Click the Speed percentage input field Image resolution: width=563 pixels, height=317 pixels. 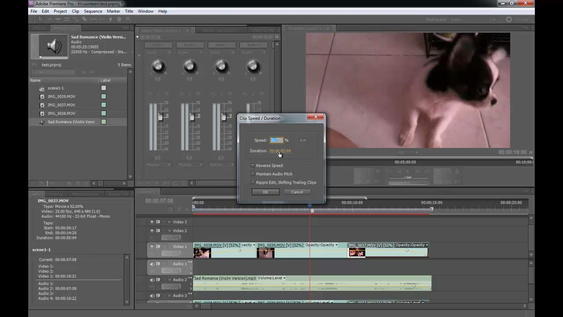[x=276, y=140]
